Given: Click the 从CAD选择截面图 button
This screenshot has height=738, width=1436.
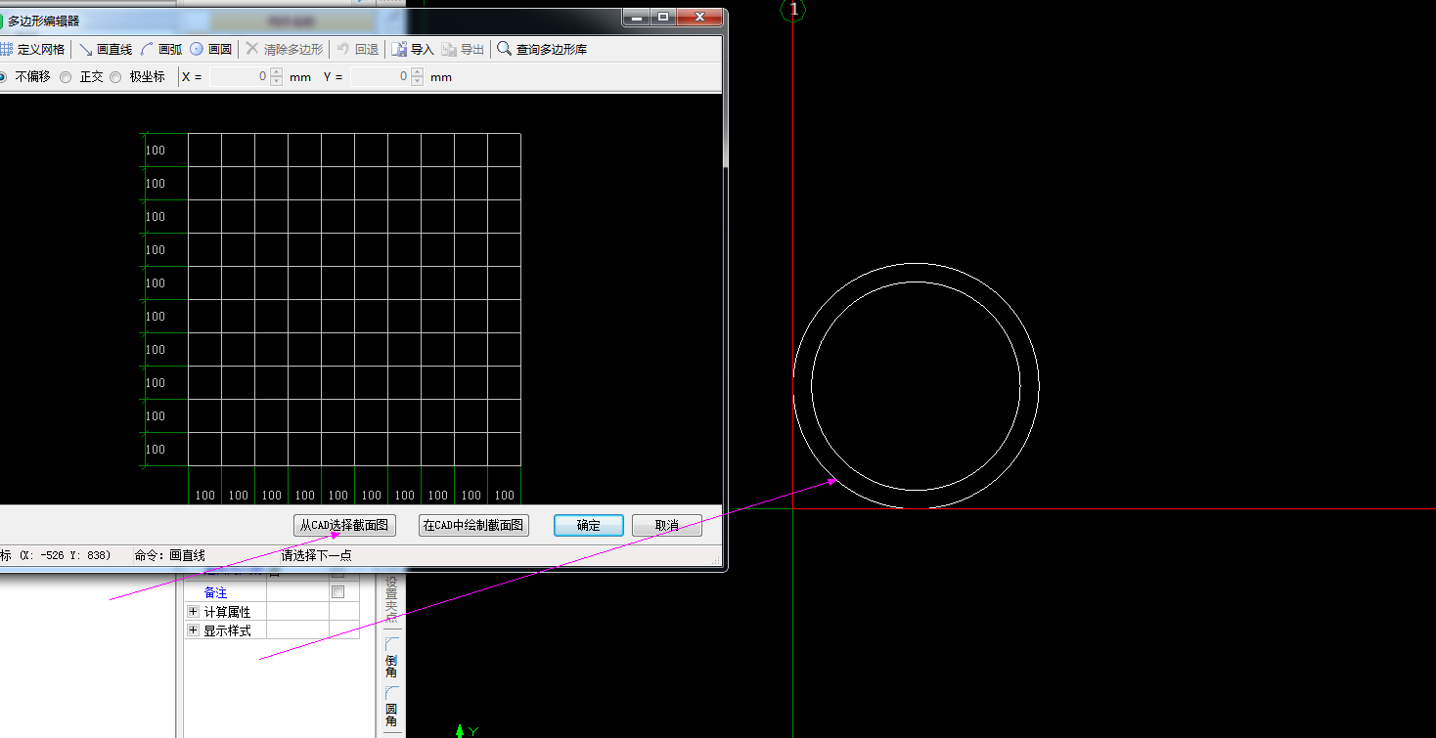Looking at the screenshot, I should [344, 525].
